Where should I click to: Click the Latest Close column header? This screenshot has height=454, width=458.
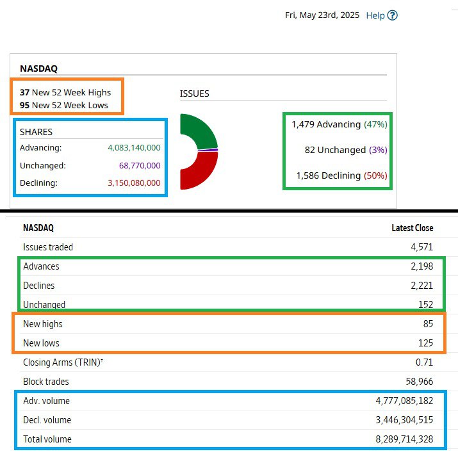[412, 228]
